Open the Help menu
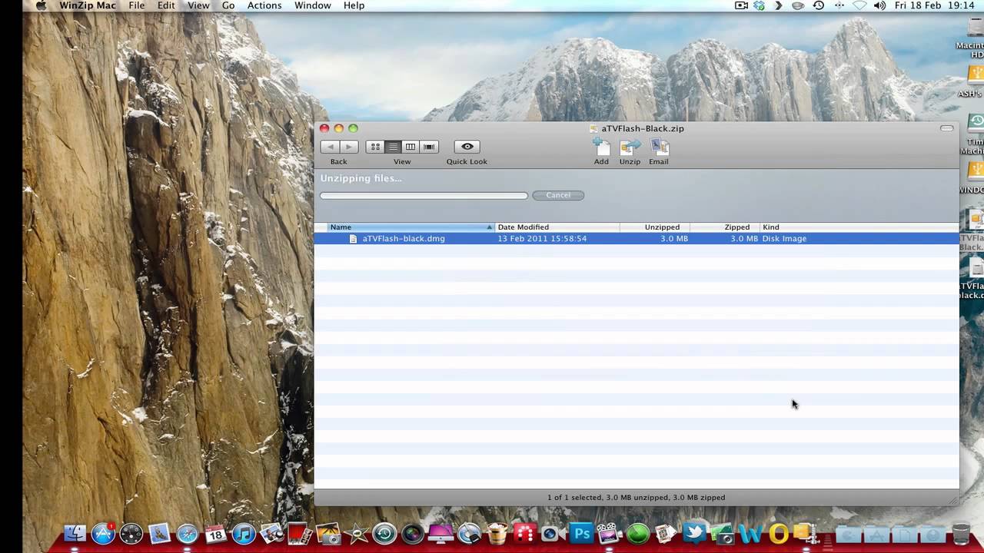The width and height of the screenshot is (984, 553). [354, 5]
